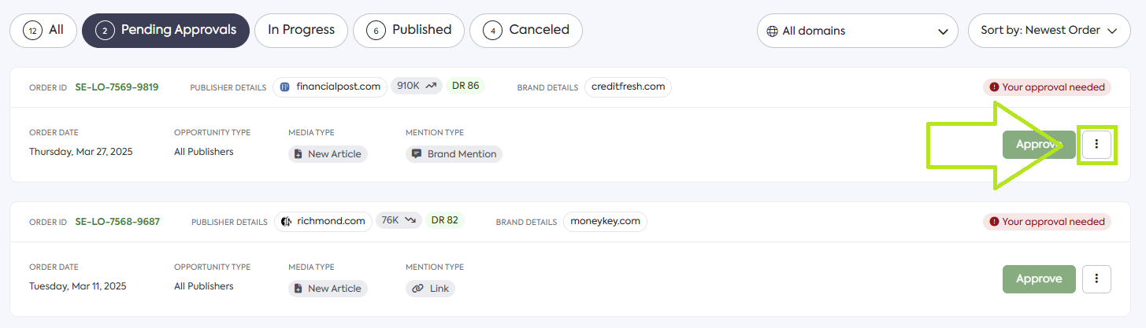Click the Link mention type tag
The image size is (1146, 328).
(x=430, y=289)
